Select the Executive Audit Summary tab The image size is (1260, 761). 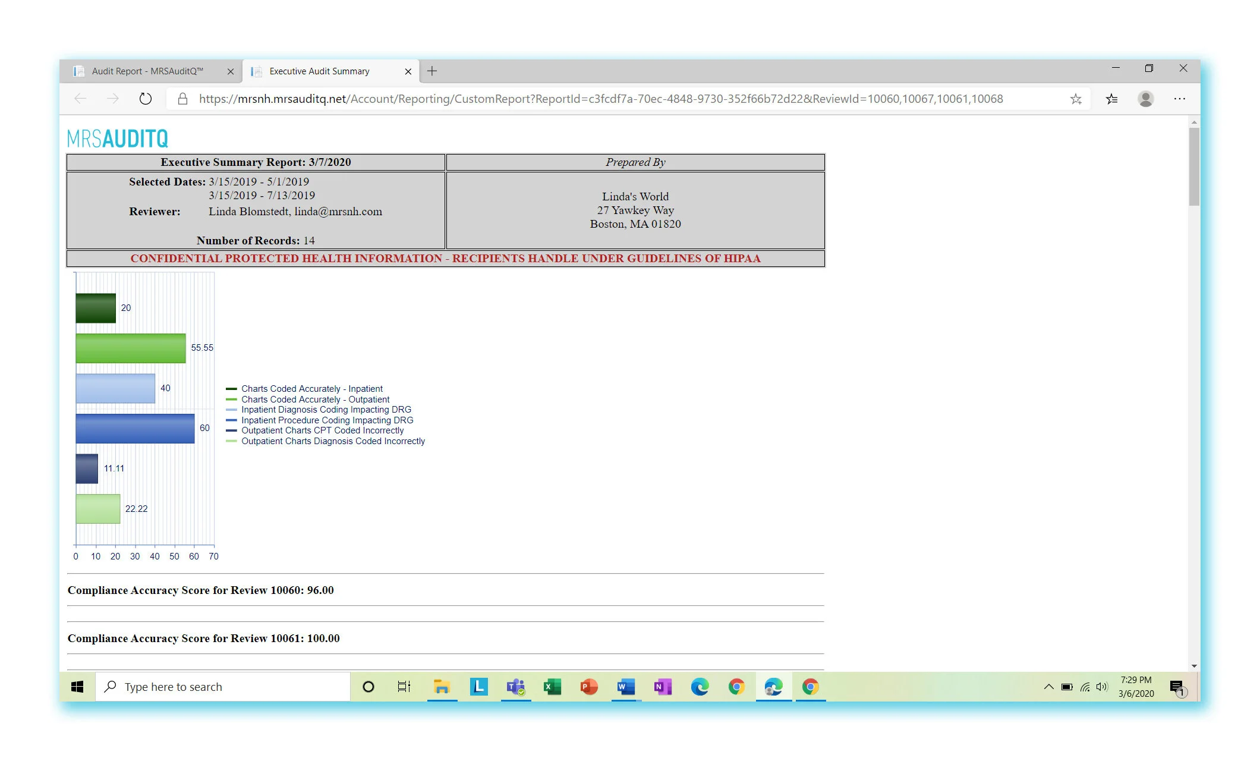pos(319,71)
